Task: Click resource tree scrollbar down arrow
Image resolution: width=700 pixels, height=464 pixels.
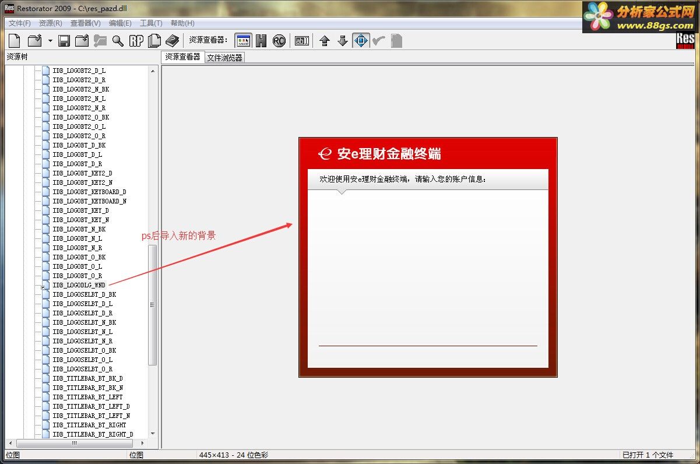Action: point(153,434)
